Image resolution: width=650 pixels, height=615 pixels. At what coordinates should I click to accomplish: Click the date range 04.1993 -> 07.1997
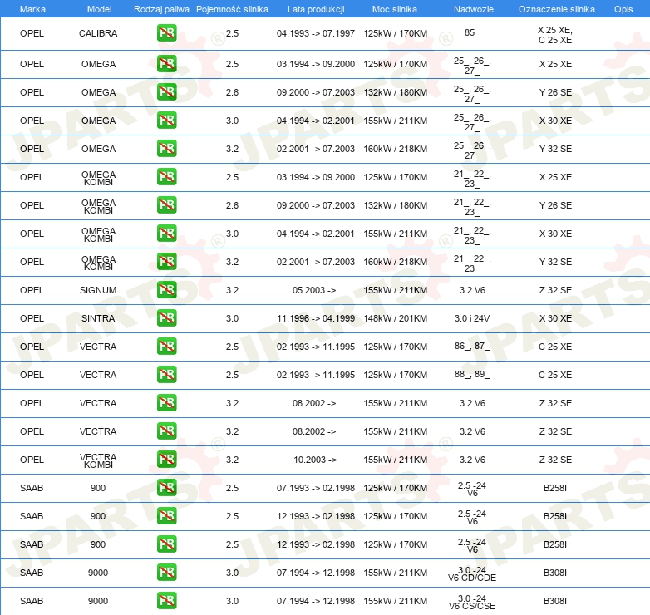coord(316,33)
